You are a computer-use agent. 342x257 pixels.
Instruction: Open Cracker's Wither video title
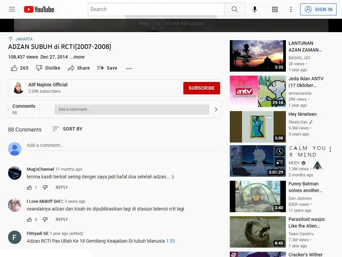point(305,254)
